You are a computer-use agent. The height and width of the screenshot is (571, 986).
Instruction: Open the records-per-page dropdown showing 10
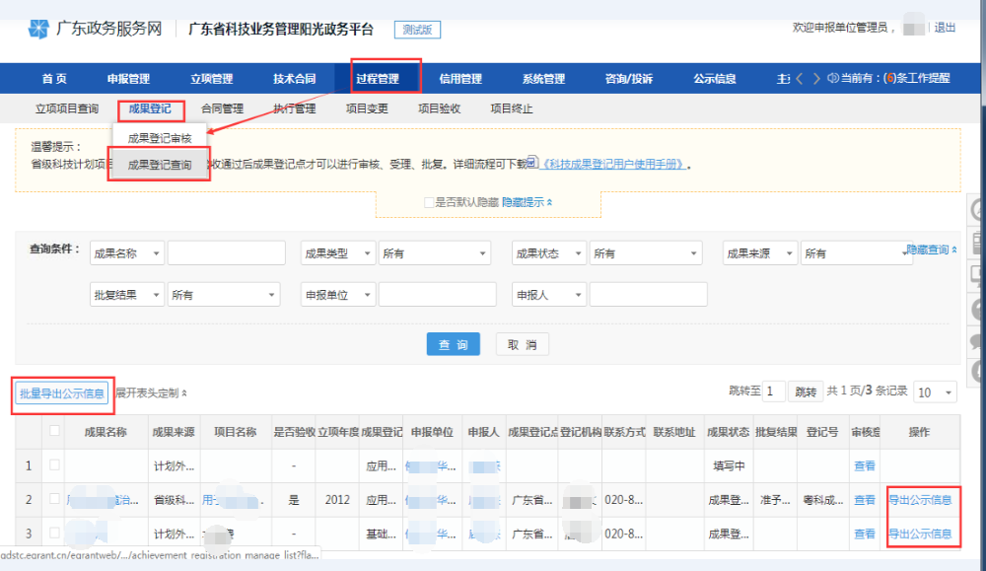click(x=935, y=393)
